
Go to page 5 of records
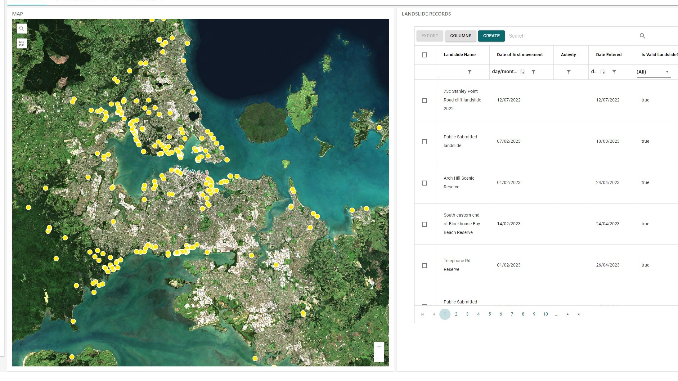coord(489,314)
